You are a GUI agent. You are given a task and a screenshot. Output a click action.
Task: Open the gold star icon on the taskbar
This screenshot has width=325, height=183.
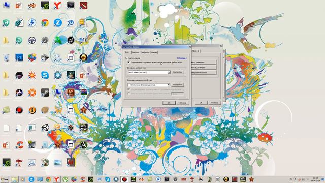[251, 179]
